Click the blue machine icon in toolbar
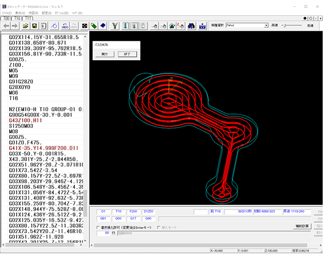Viewport: 323px width, 258px height. [x=202, y=26]
